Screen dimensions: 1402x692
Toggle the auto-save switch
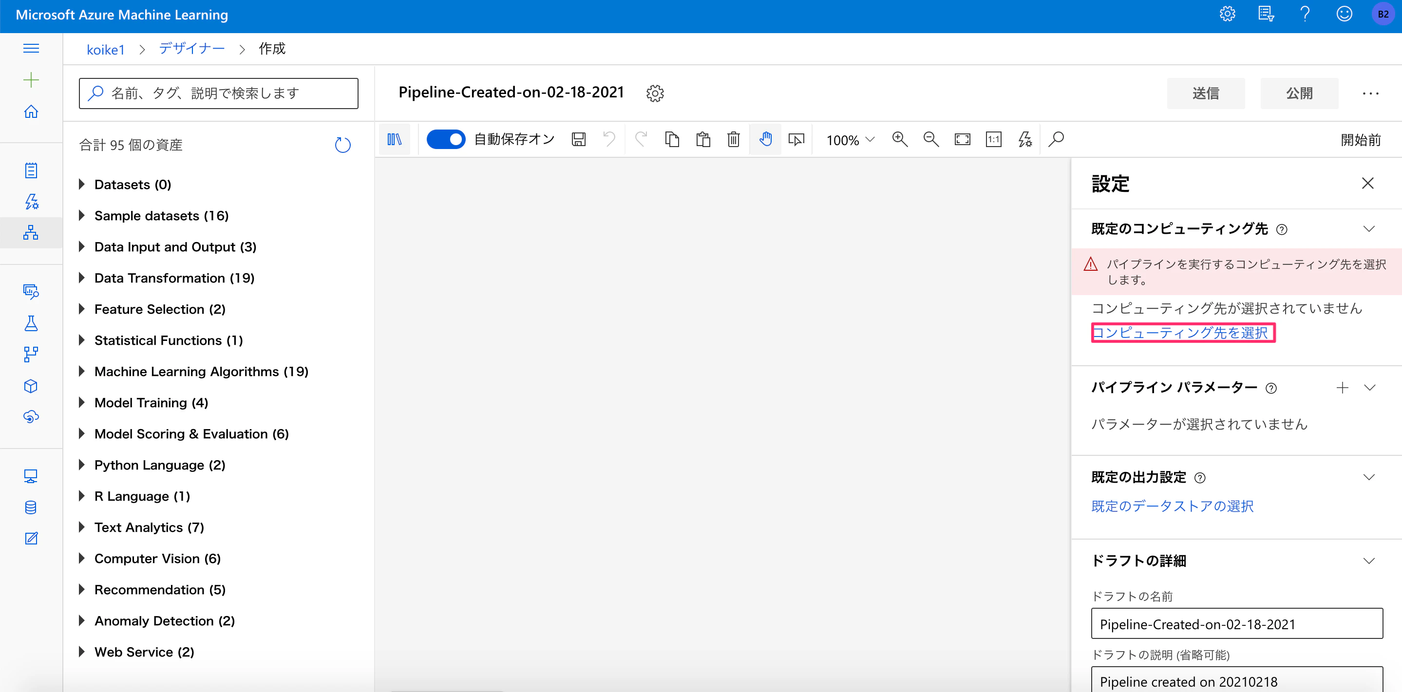445,139
